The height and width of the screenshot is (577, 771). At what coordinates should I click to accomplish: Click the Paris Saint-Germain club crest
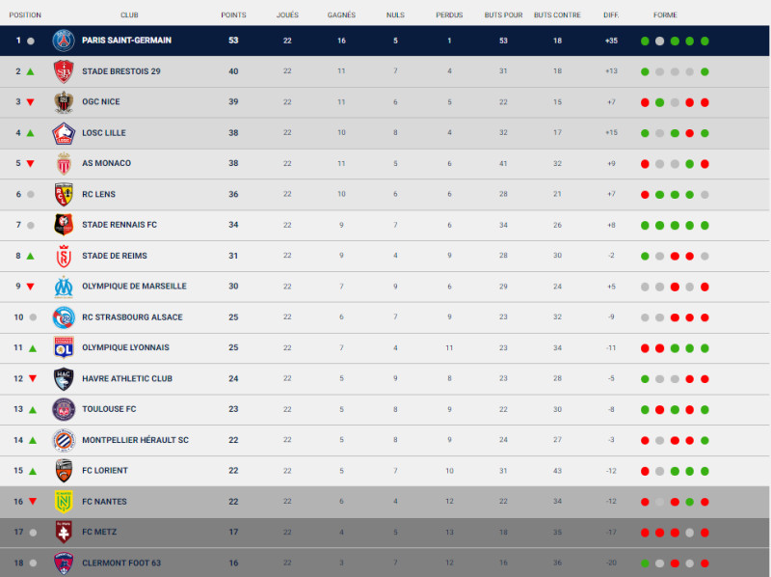(x=64, y=41)
